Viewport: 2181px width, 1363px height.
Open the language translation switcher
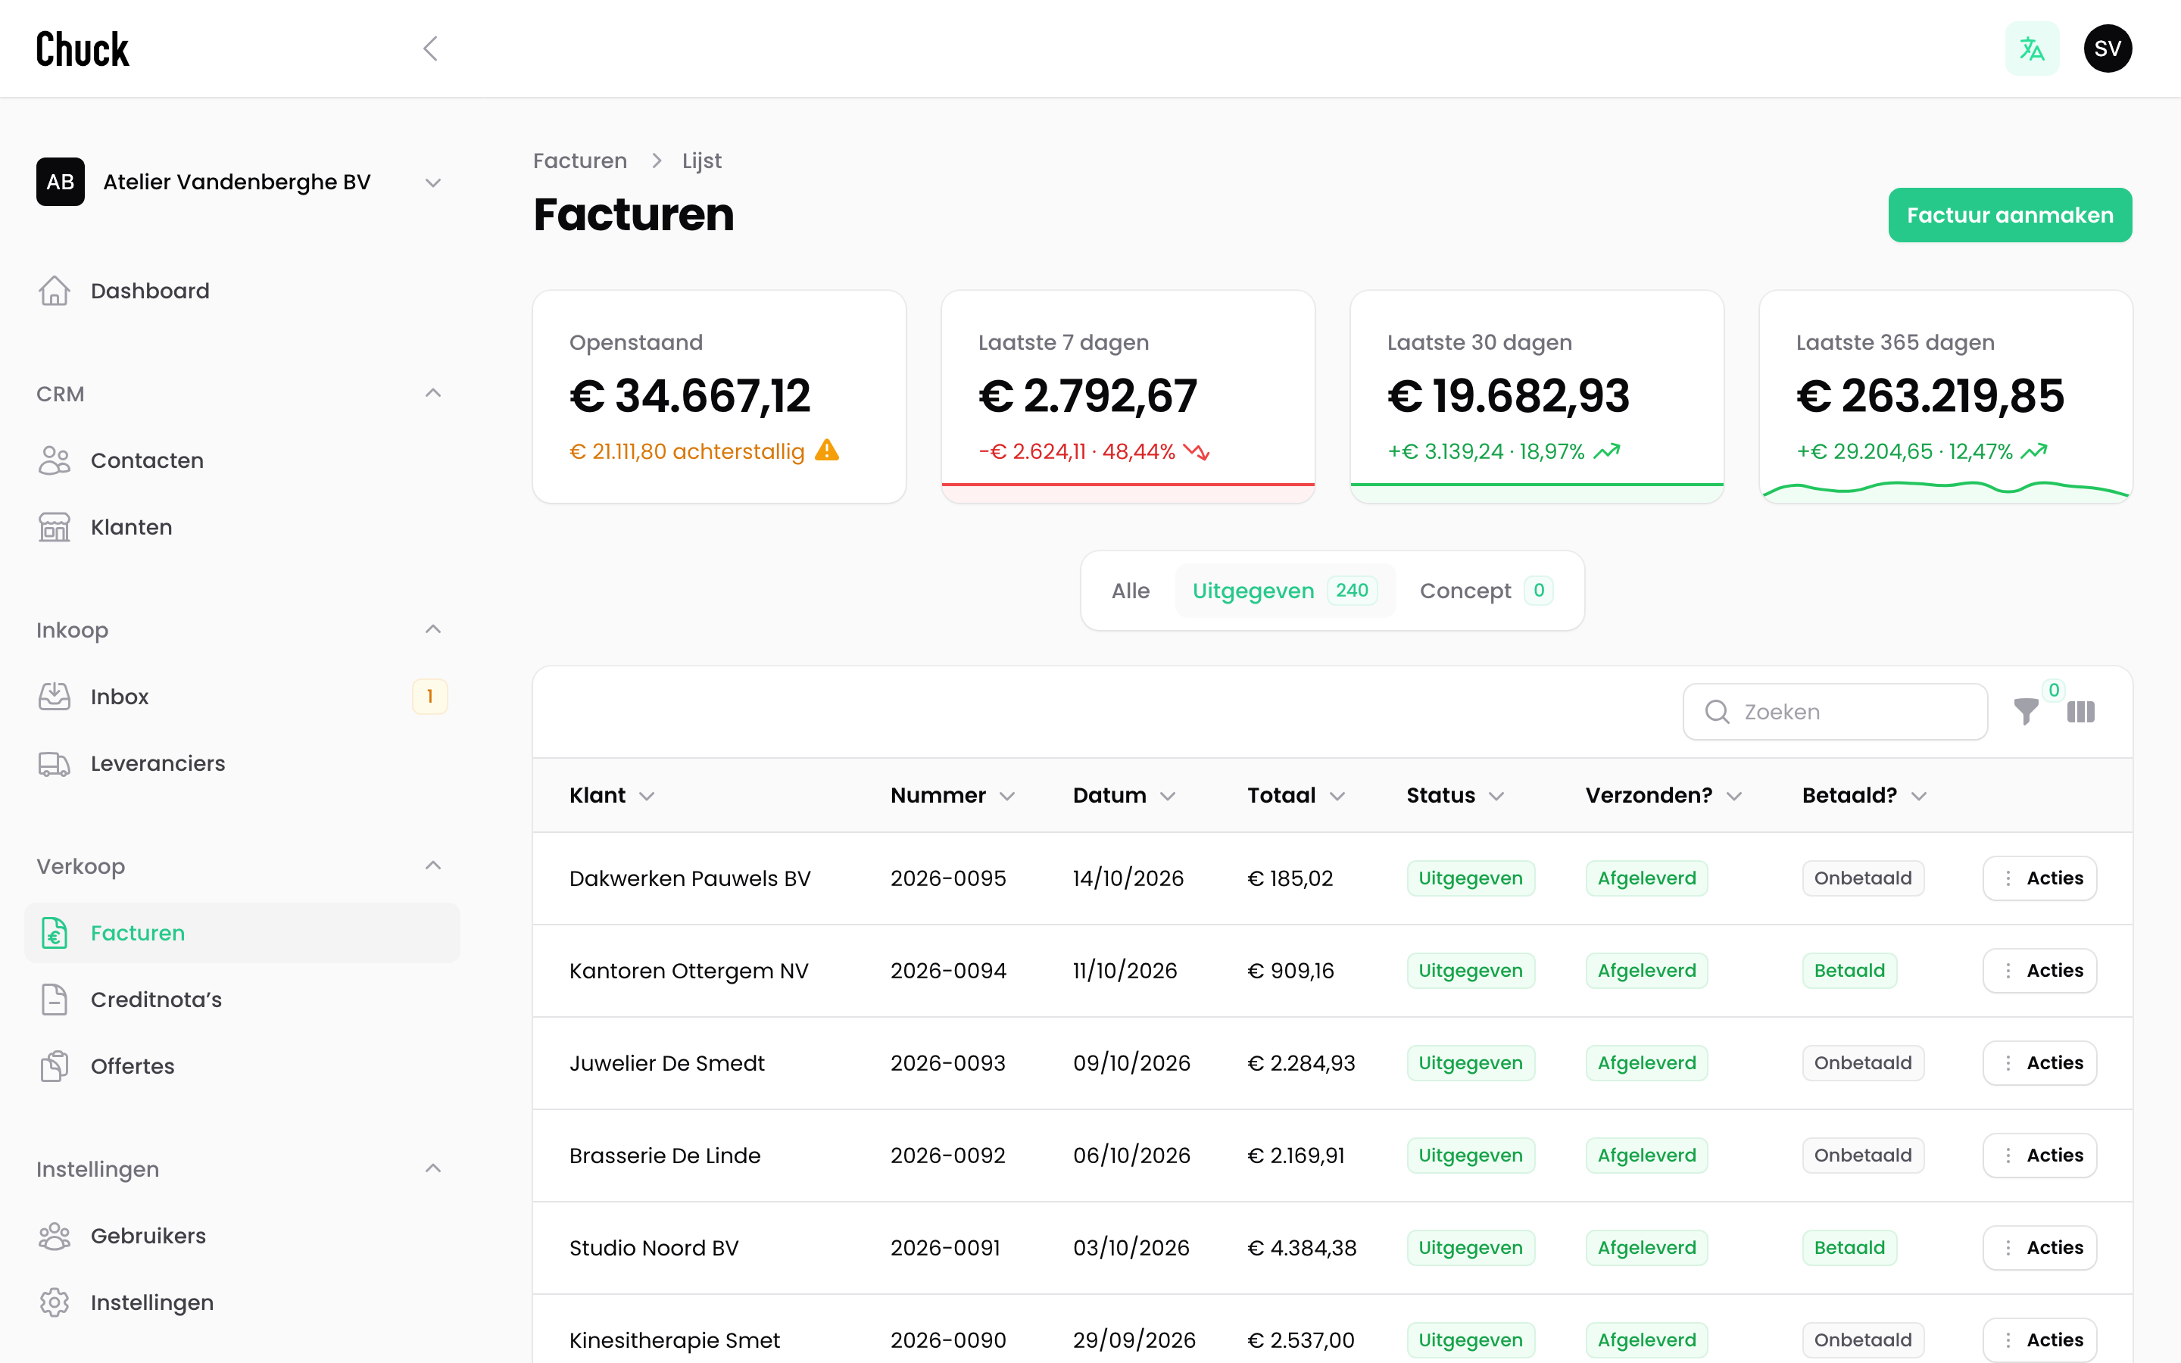pos(2031,48)
